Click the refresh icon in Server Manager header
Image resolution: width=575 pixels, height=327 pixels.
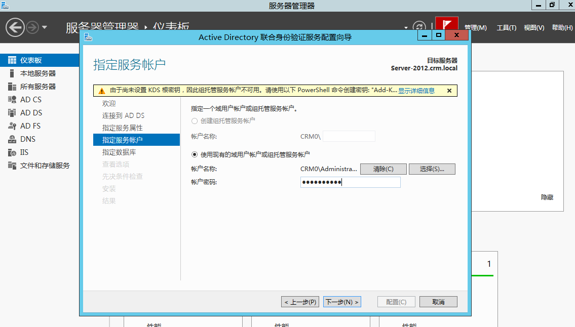(x=419, y=27)
